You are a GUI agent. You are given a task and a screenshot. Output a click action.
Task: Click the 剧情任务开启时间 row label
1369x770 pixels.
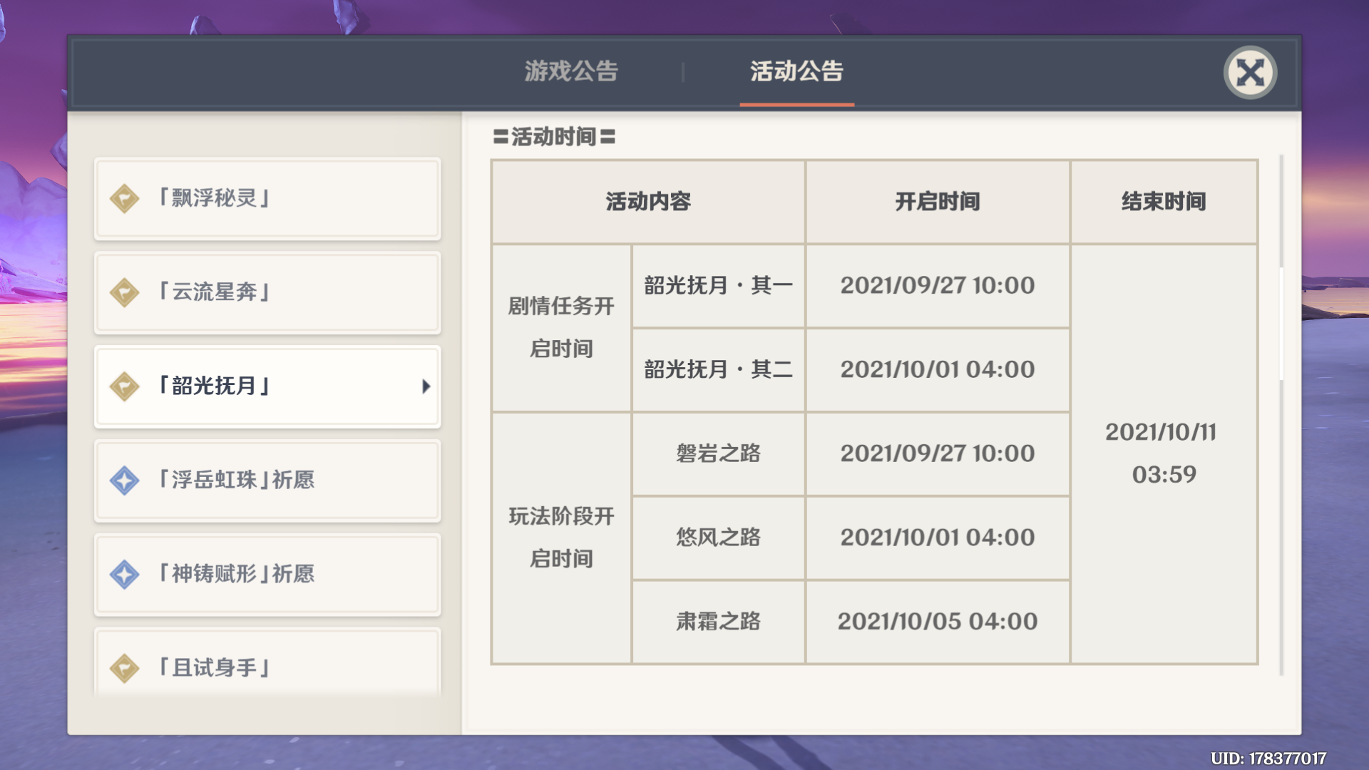tap(562, 328)
